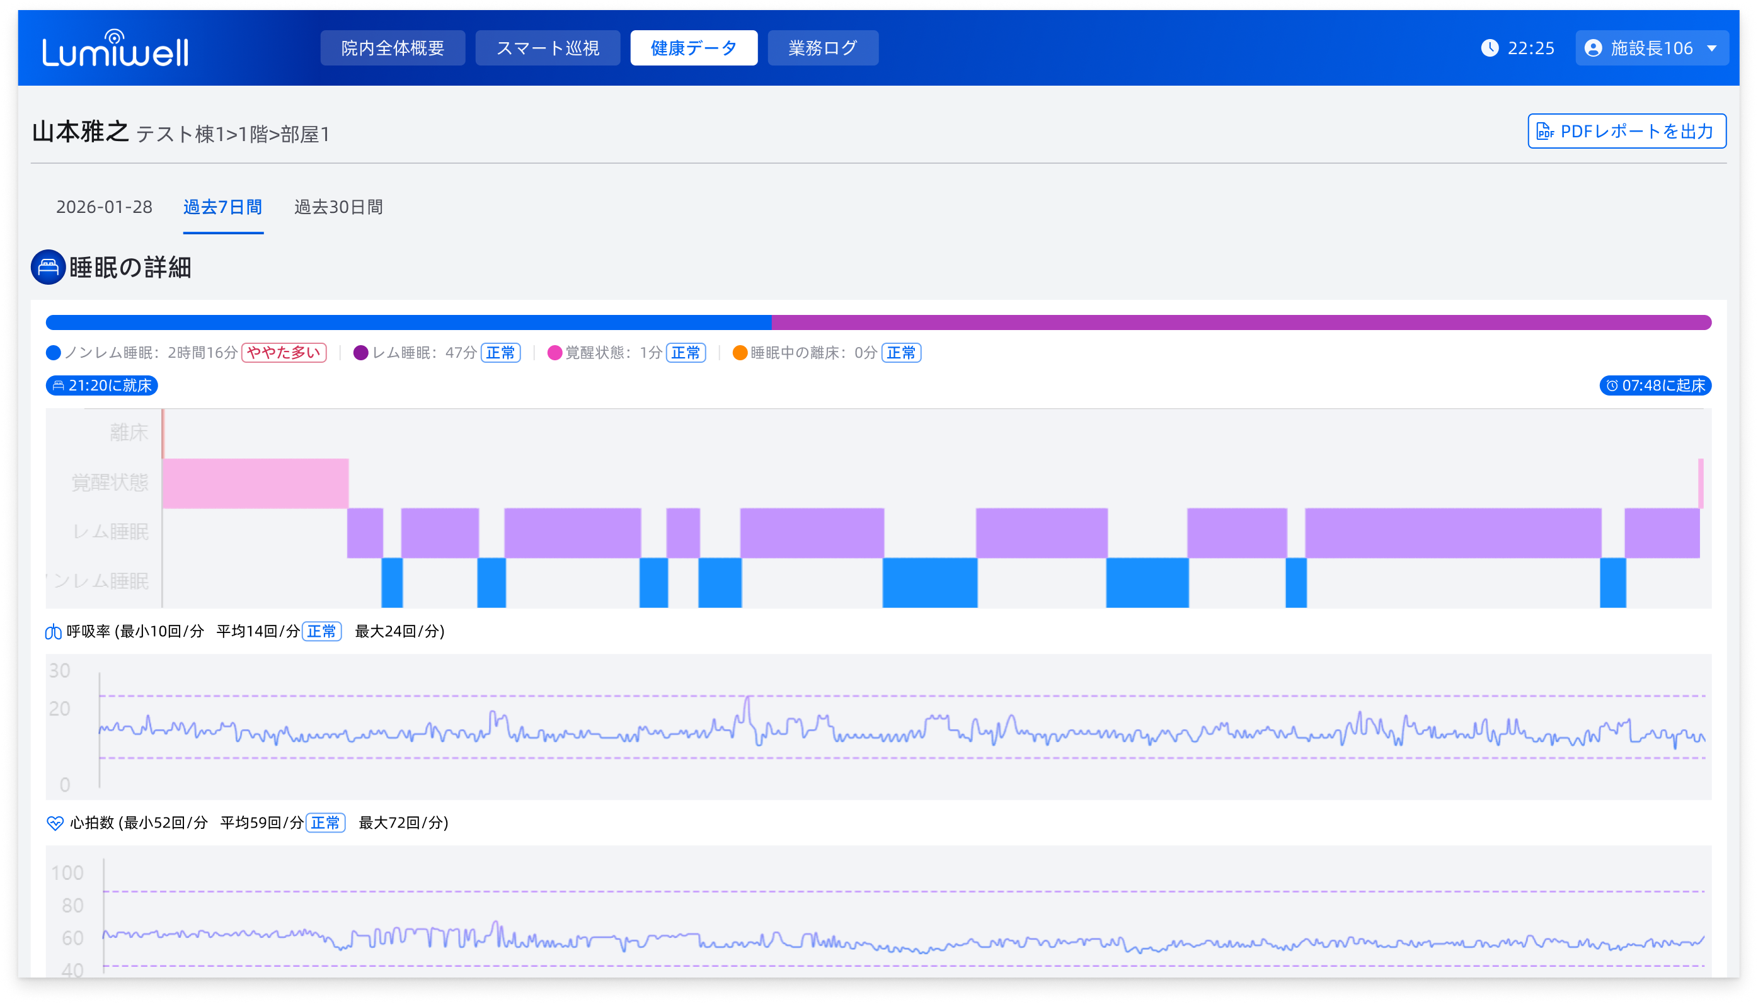The image size is (1758, 1004).
Task: Click the Lumiwell logo
Action: (x=115, y=48)
